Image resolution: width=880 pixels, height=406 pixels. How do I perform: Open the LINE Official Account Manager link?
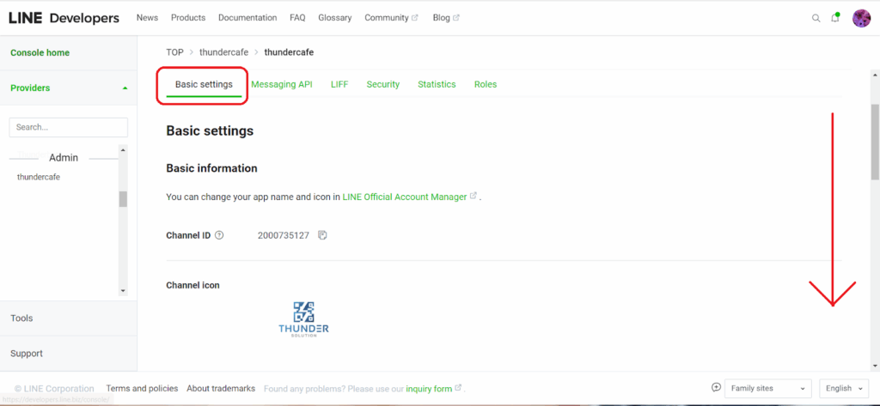point(405,197)
